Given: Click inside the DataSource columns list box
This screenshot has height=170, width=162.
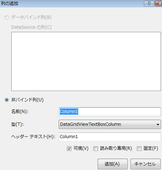Looking at the screenshot, I should tap(86, 61).
